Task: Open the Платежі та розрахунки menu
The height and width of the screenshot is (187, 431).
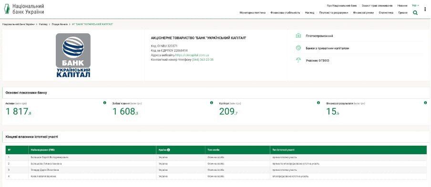Action: [x=333, y=13]
